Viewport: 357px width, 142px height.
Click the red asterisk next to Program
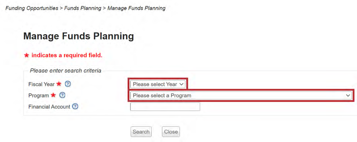[53, 95]
